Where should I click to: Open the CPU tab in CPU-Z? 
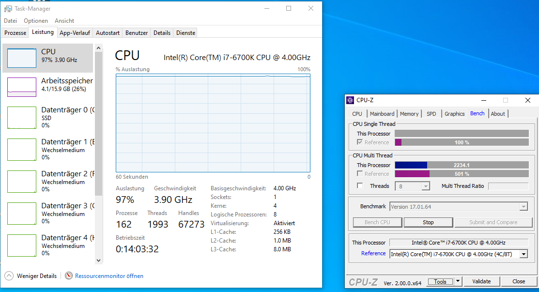(x=357, y=114)
